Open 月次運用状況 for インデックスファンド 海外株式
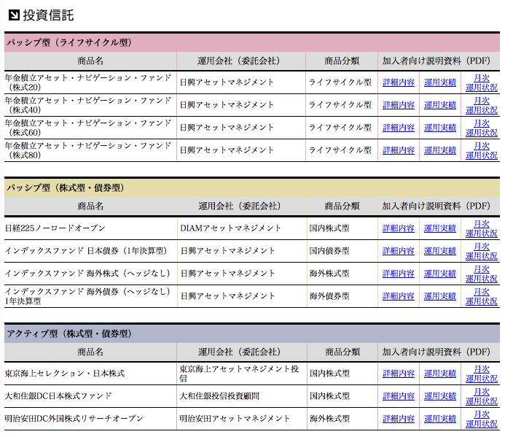Image resolution: width=513 pixels, height=437 pixels. (x=482, y=274)
